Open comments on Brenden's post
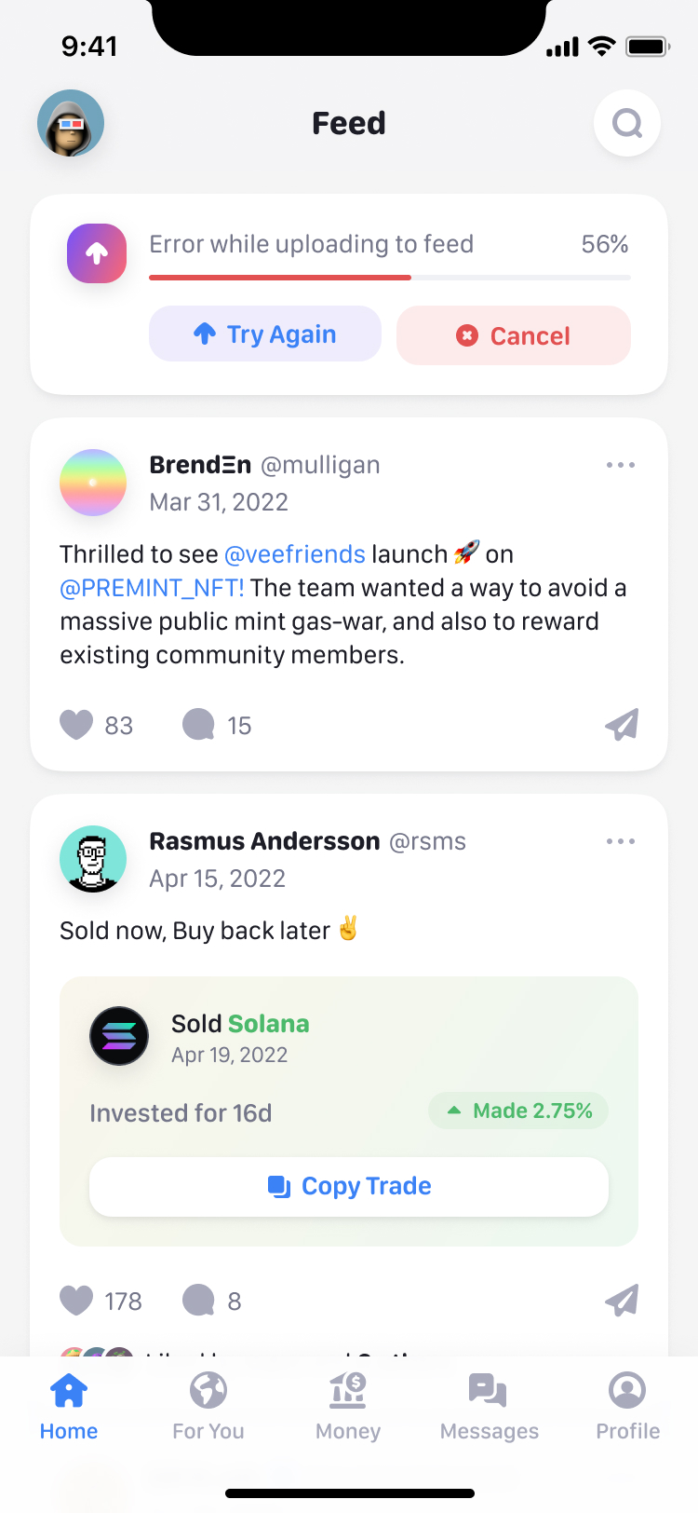Viewport: 698px width, 1513px height. [198, 725]
